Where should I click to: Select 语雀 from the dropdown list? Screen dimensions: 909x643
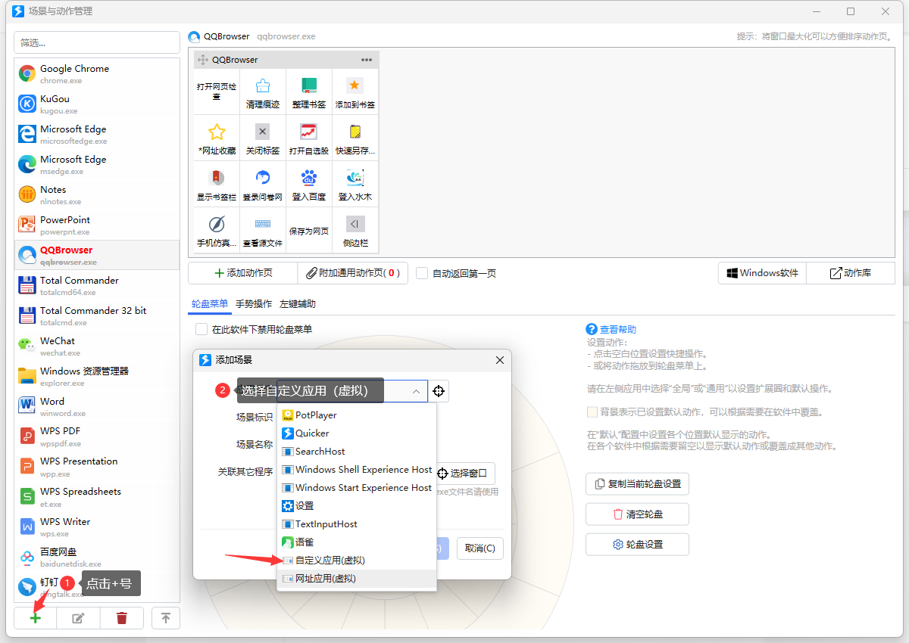[357, 542]
